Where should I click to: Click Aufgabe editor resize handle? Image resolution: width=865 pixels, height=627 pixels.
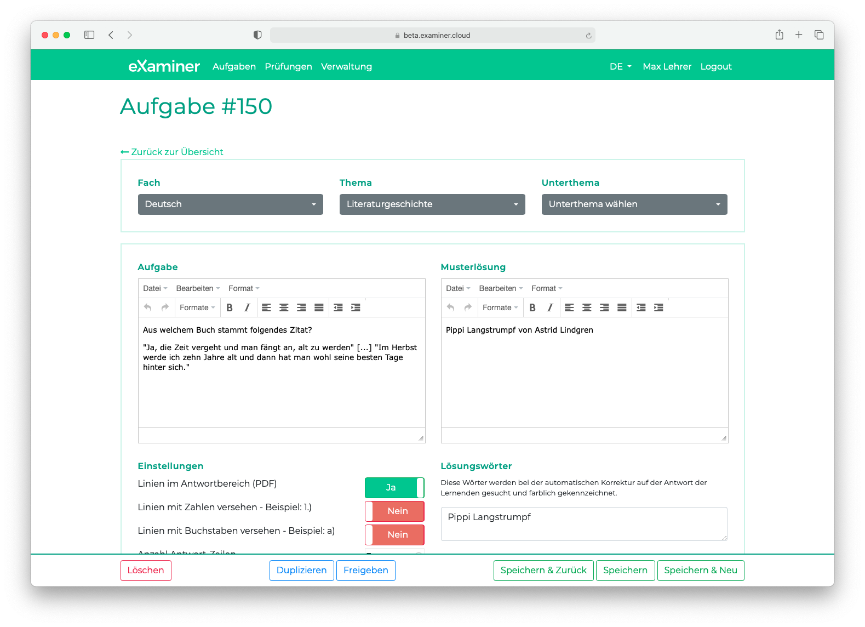coord(421,438)
